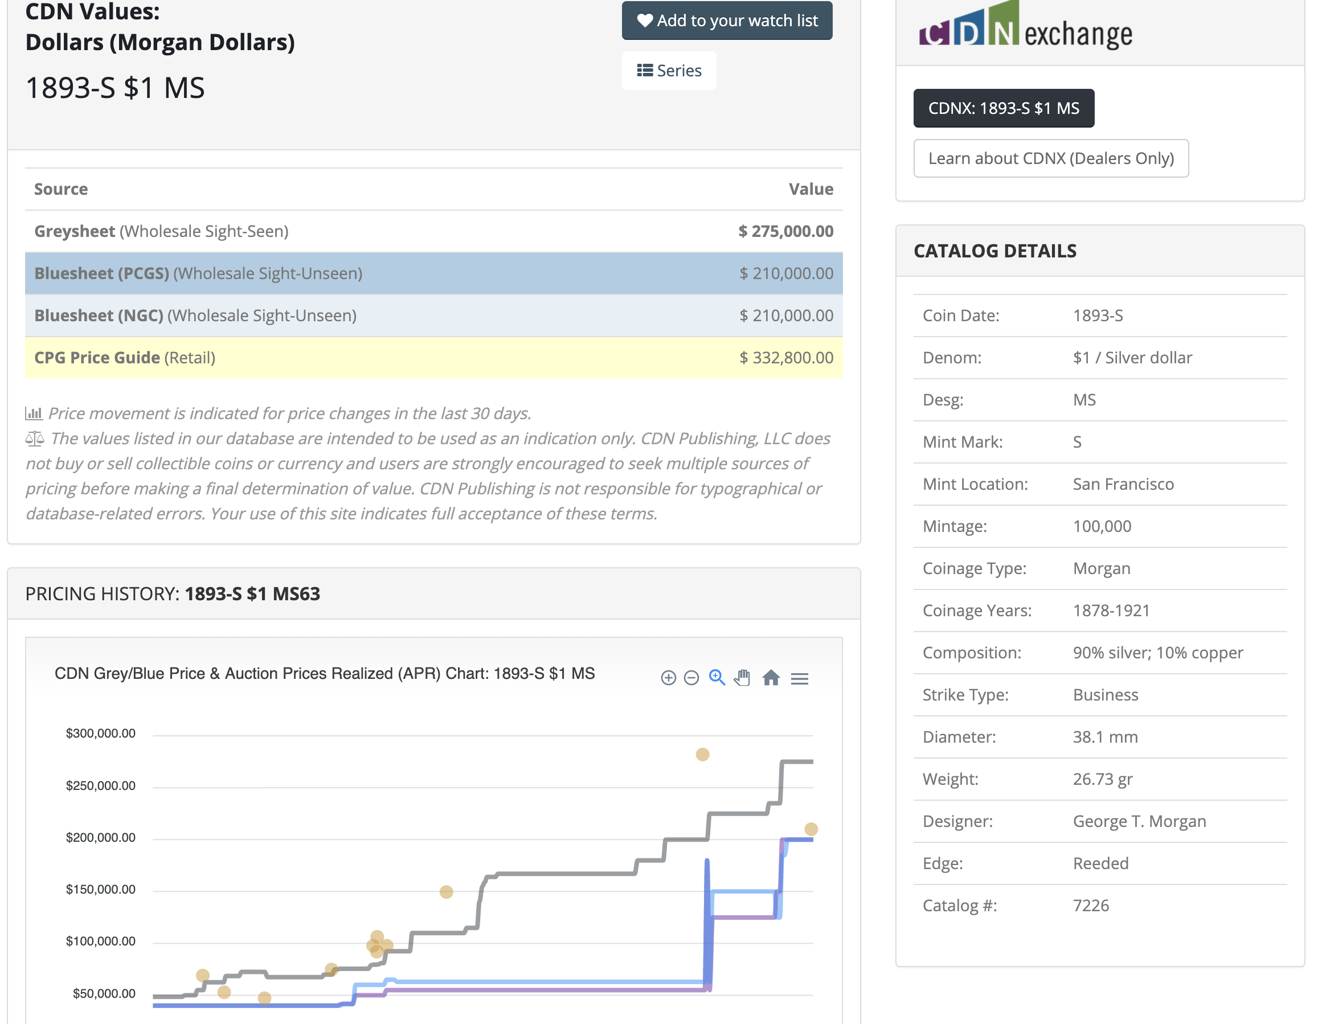This screenshot has height=1024, width=1318.
Task: Add this coin to your watch list
Action: click(x=727, y=21)
